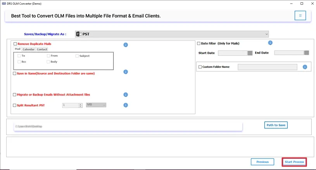Switch to the Contact tab
The image size is (316, 170).
[42, 49]
